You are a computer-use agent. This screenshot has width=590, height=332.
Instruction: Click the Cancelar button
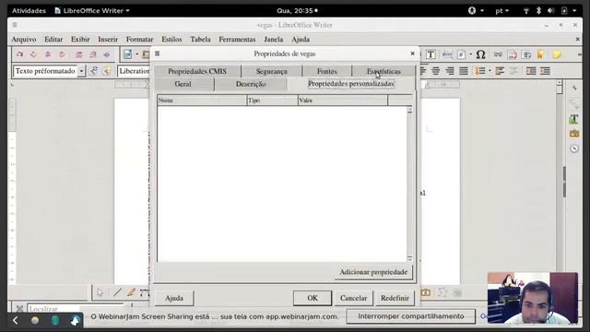click(354, 298)
